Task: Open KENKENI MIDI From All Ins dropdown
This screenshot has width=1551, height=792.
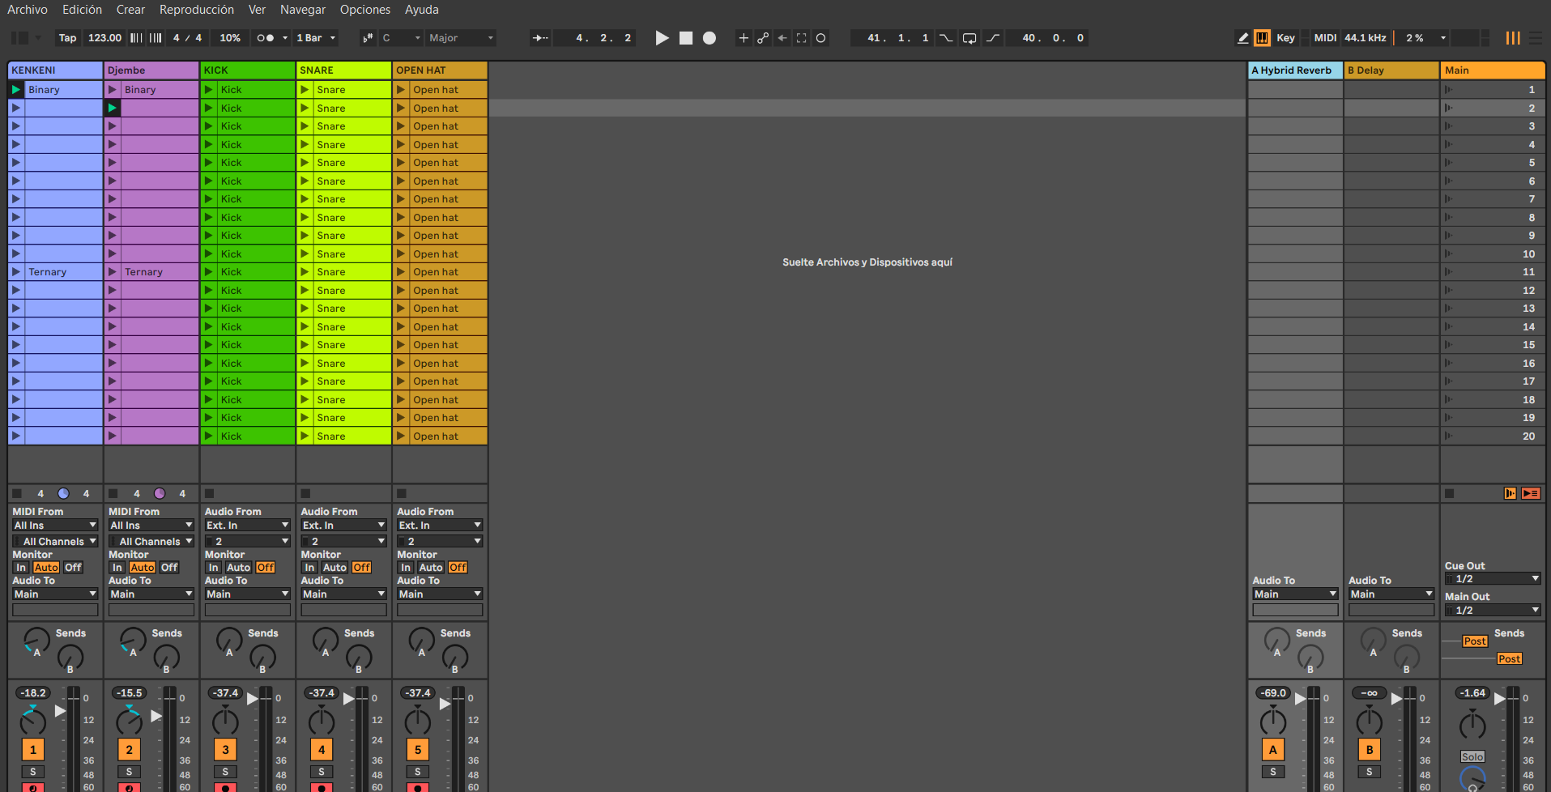Action: tap(55, 526)
